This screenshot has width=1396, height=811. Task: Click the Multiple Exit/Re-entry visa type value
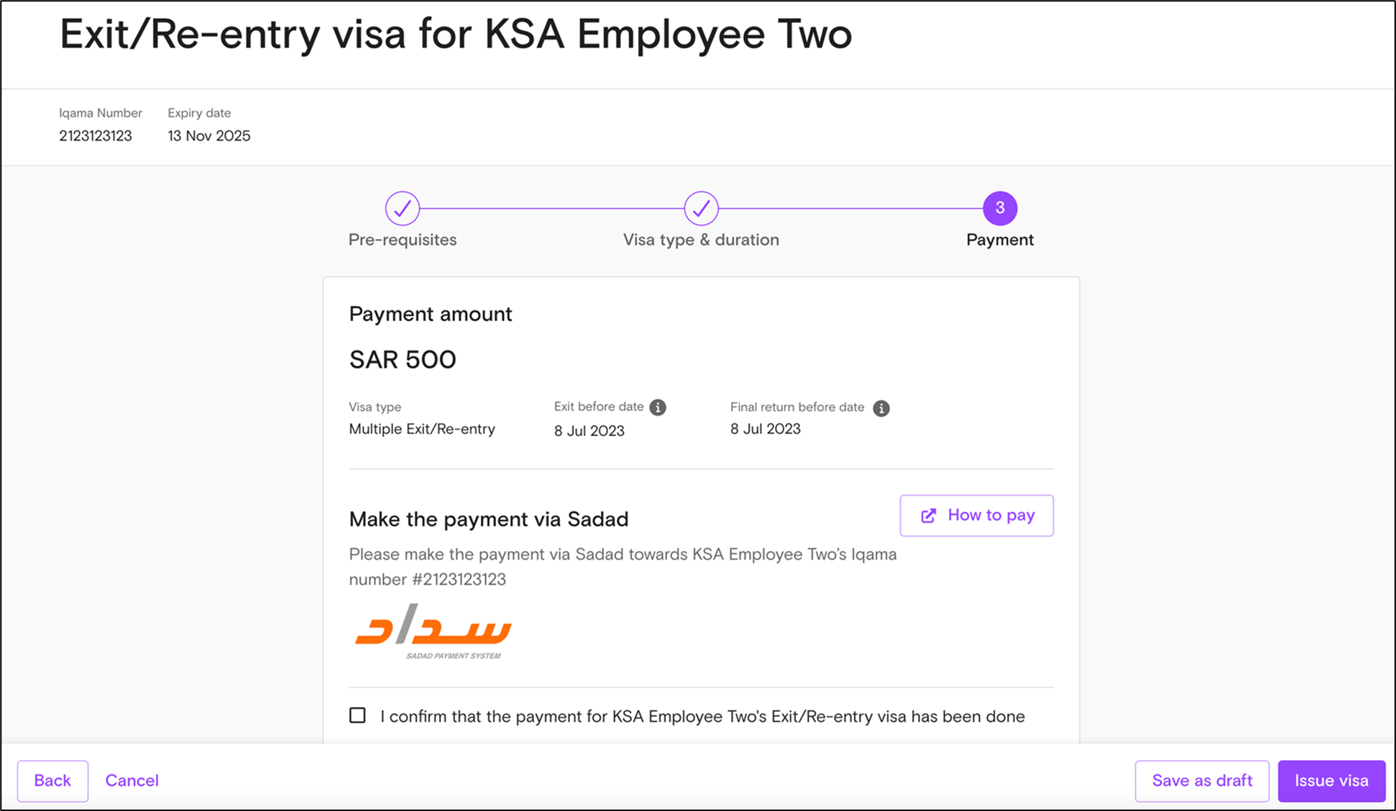pos(422,429)
